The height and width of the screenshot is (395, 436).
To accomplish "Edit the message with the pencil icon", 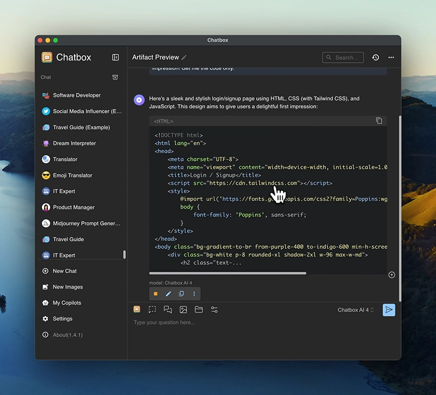I will [x=168, y=294].
